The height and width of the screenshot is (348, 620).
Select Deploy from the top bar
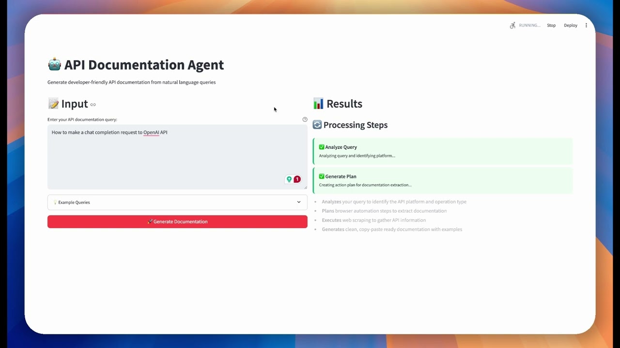pyautogui.click(x=571, y=25)
